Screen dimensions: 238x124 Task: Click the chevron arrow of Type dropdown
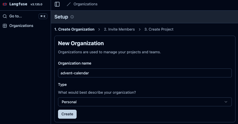click(x=226, y=102)
